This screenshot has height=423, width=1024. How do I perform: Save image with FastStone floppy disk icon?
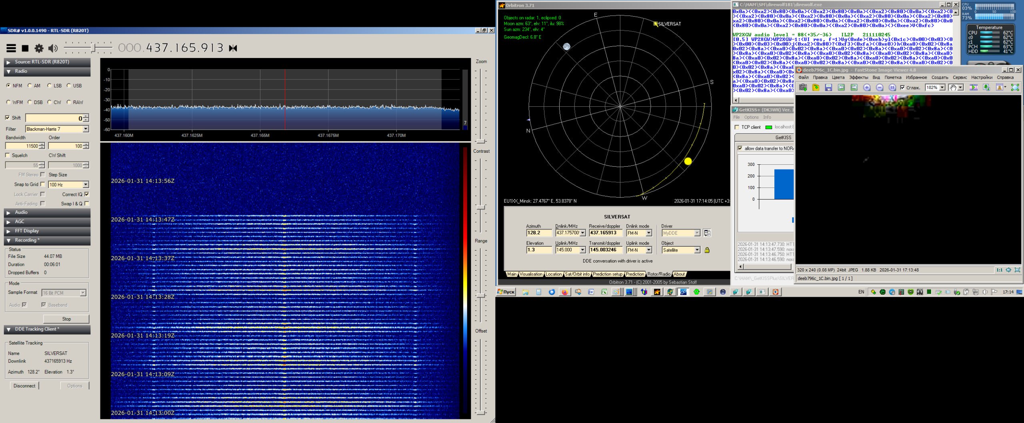tap(828, 88)
